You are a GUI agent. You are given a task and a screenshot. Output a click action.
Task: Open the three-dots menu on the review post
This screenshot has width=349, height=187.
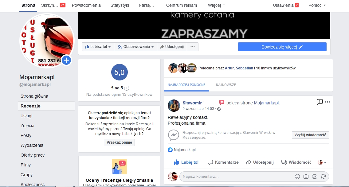tap(327, 102)
